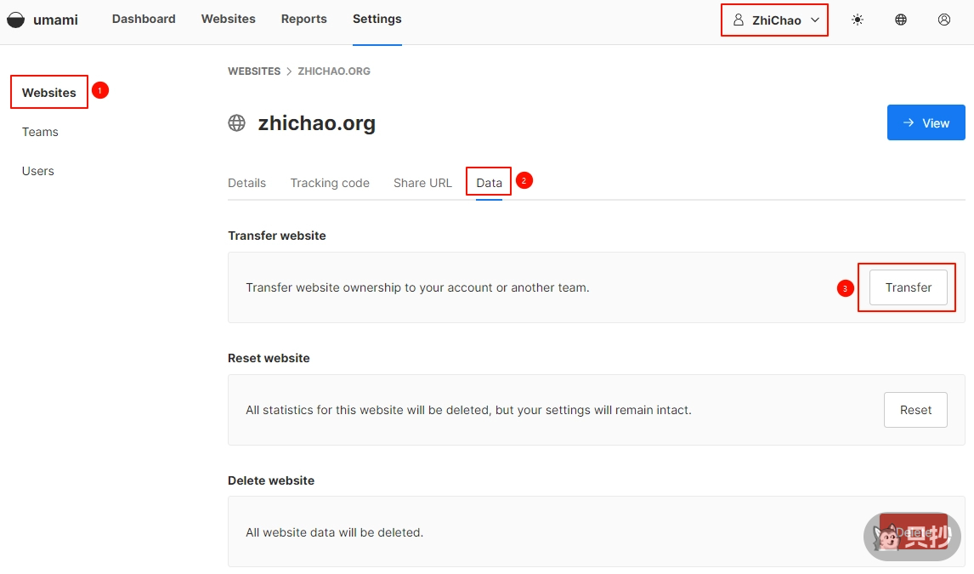Click the Reset website button
974x574 pixels.
point(915,410)
